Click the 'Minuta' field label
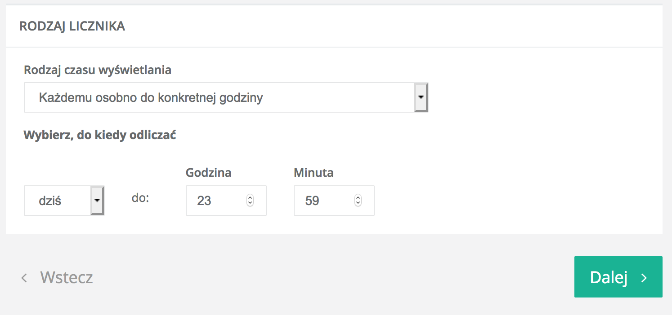 (314, 173)
